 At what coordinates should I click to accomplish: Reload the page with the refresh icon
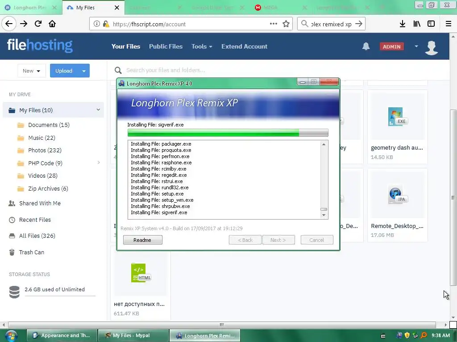click(38, 24)
